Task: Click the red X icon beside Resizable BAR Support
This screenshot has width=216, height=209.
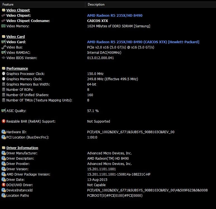Action: click(x=4, y=121)
